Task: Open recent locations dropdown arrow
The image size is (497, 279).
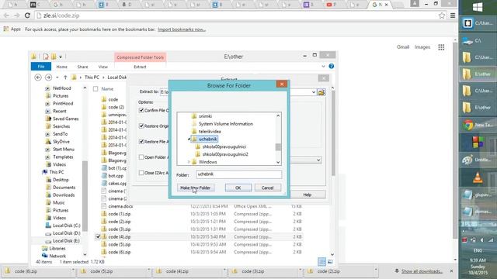Action: (57, 77)
